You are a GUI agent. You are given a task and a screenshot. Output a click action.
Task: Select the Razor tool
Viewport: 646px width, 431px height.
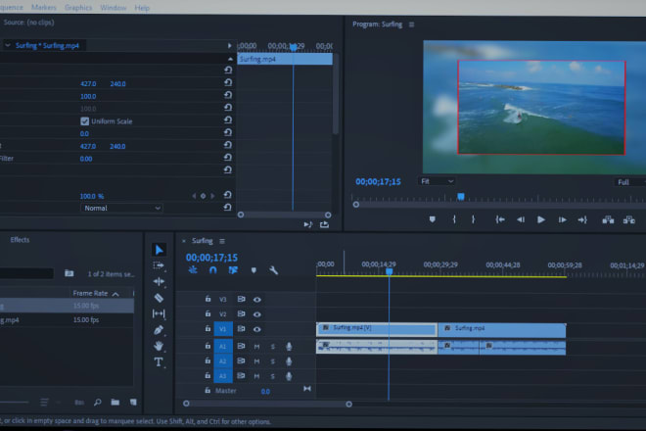(x=159, y=298)
